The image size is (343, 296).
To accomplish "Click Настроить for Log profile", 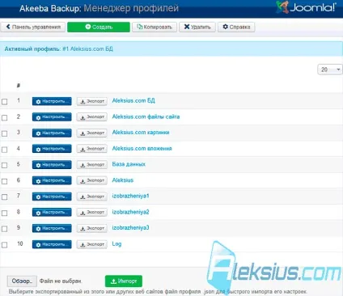I will (x=52, y=244).
